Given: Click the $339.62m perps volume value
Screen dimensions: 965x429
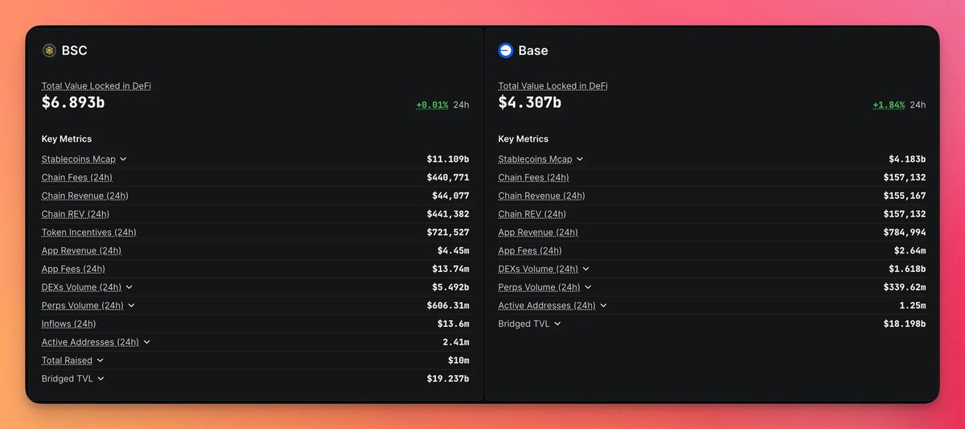Looking at the screenshot, I should pyautogui.click(x=905, y=287).
